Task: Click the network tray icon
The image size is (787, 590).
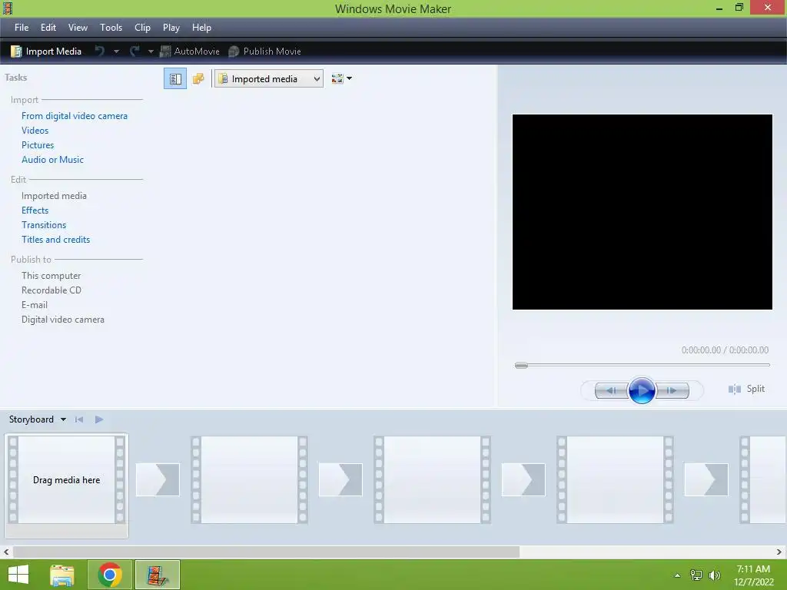Action: click(x=696, y=575)
